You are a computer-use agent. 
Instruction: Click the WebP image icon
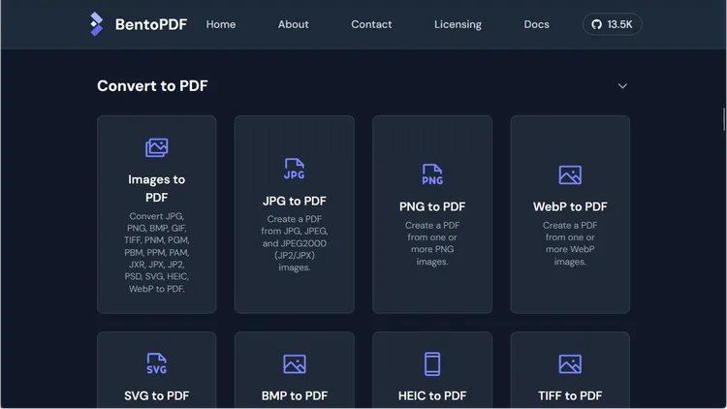[570, 174]
